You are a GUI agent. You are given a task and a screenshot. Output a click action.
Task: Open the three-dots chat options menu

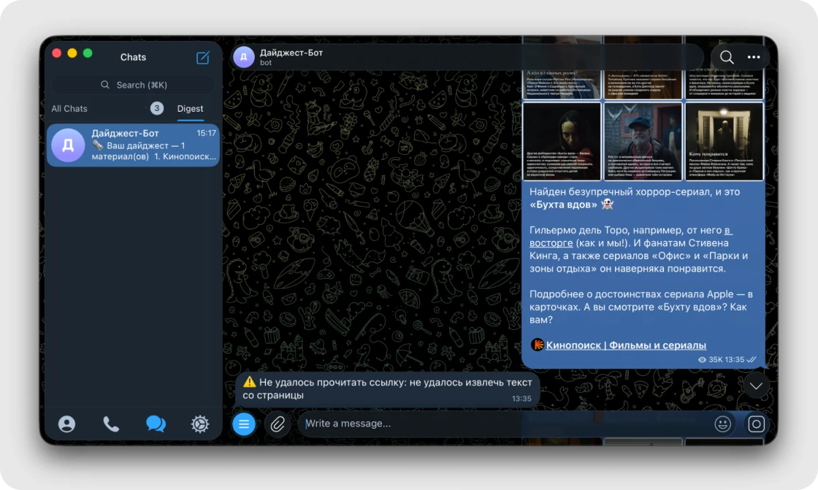754,57
